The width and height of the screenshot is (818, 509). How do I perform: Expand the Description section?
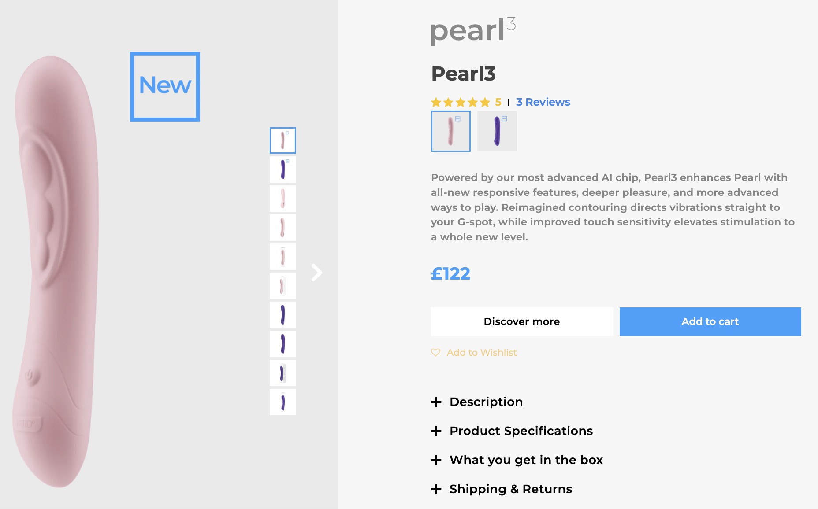pos(486,402)
